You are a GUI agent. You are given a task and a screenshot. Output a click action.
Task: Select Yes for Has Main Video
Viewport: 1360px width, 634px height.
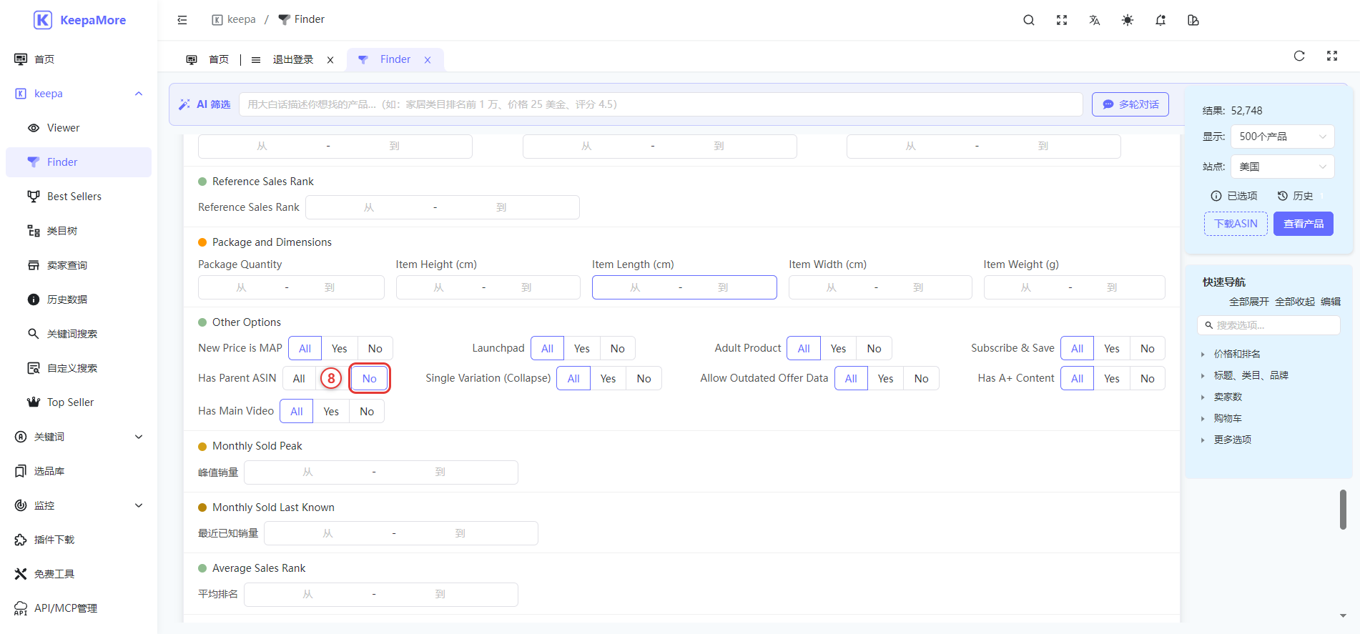point(331,412)
